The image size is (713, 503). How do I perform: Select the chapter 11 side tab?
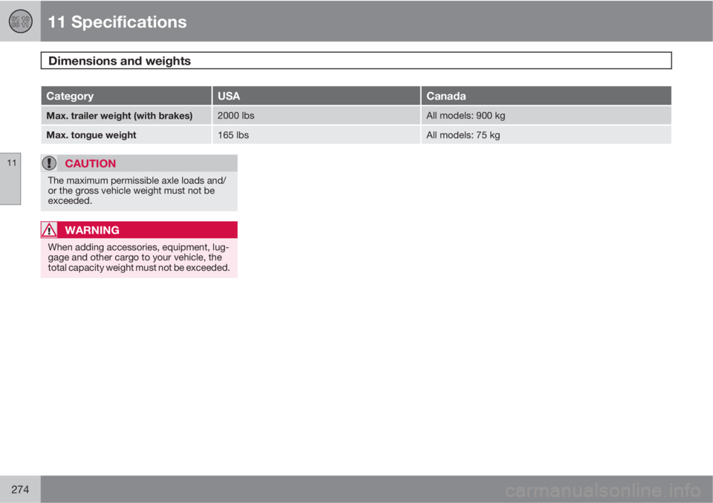coord(10,178)
